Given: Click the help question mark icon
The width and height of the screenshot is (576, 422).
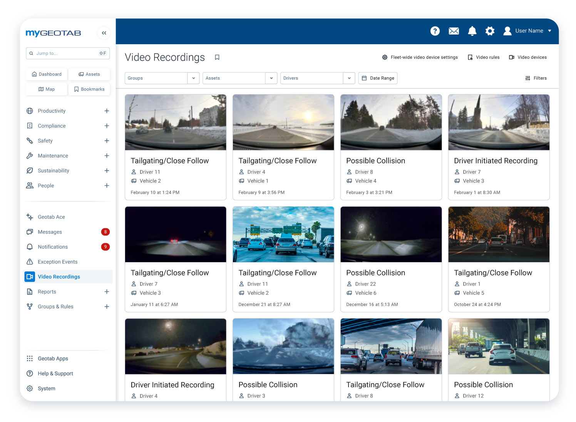Looking at the screenshot, I should coord(435,31).
